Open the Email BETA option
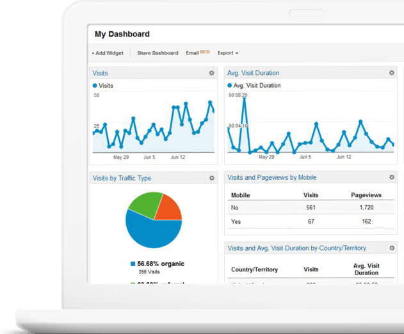Screen dimensions: 404x334 198,52
